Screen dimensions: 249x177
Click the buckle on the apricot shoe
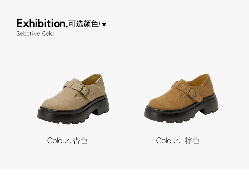coord(85,91)
